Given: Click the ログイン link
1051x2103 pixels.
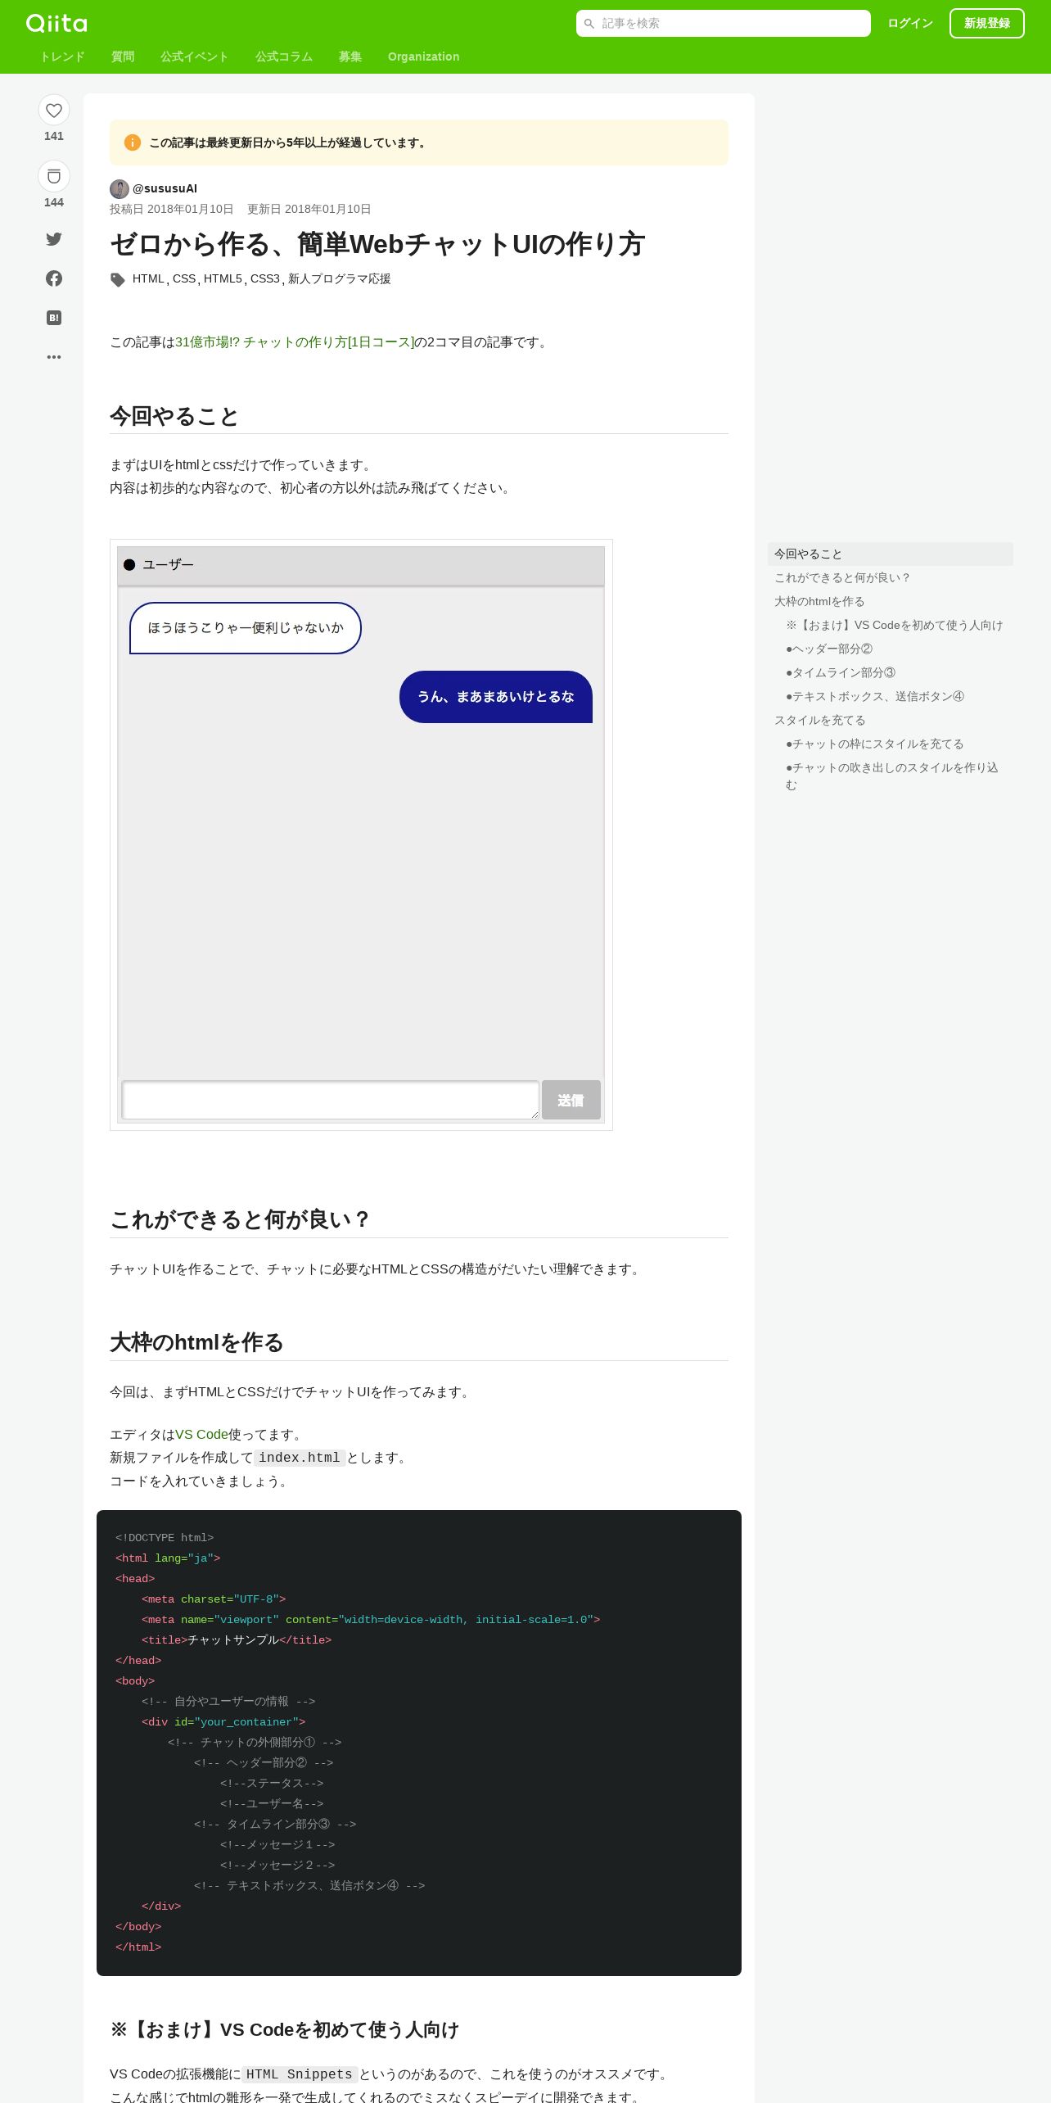Looking at the screenshot, I should 910,24.
